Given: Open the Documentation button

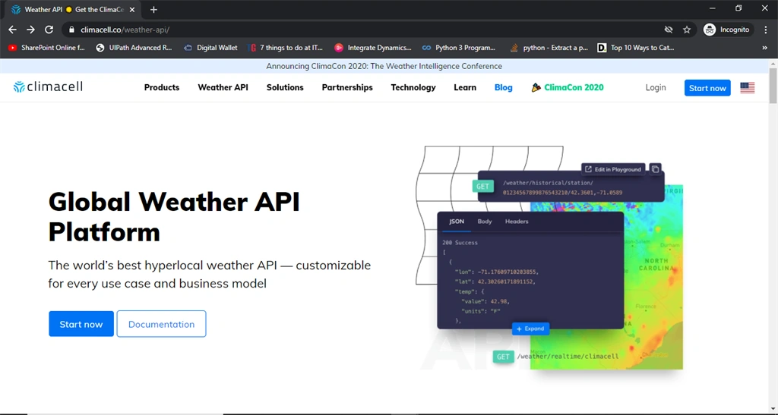Looking at the screenshot, I should pyautogui.click(x=161, y=324).
